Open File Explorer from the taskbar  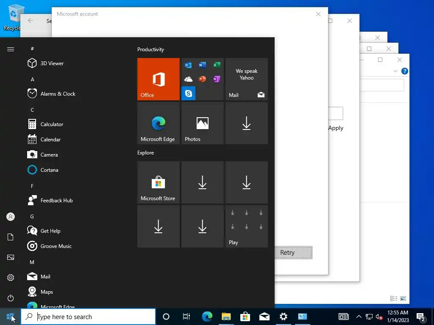[x=226, y=317]
